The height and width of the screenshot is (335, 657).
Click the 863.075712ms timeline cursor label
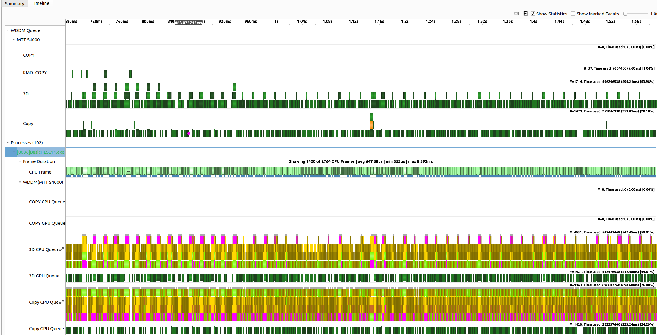pyautogui.click(x=189, y=23)
